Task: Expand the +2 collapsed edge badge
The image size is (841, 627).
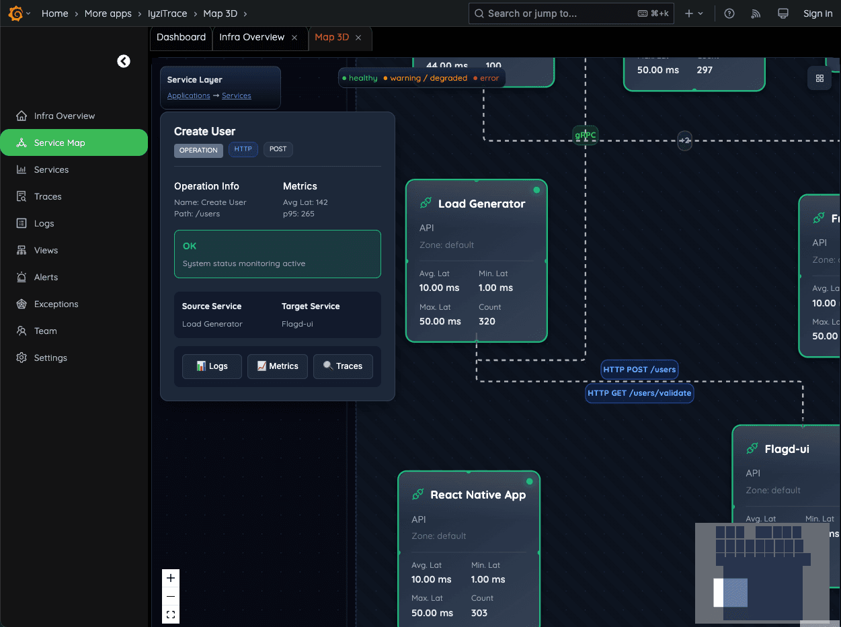Action: tap(684, 140)
